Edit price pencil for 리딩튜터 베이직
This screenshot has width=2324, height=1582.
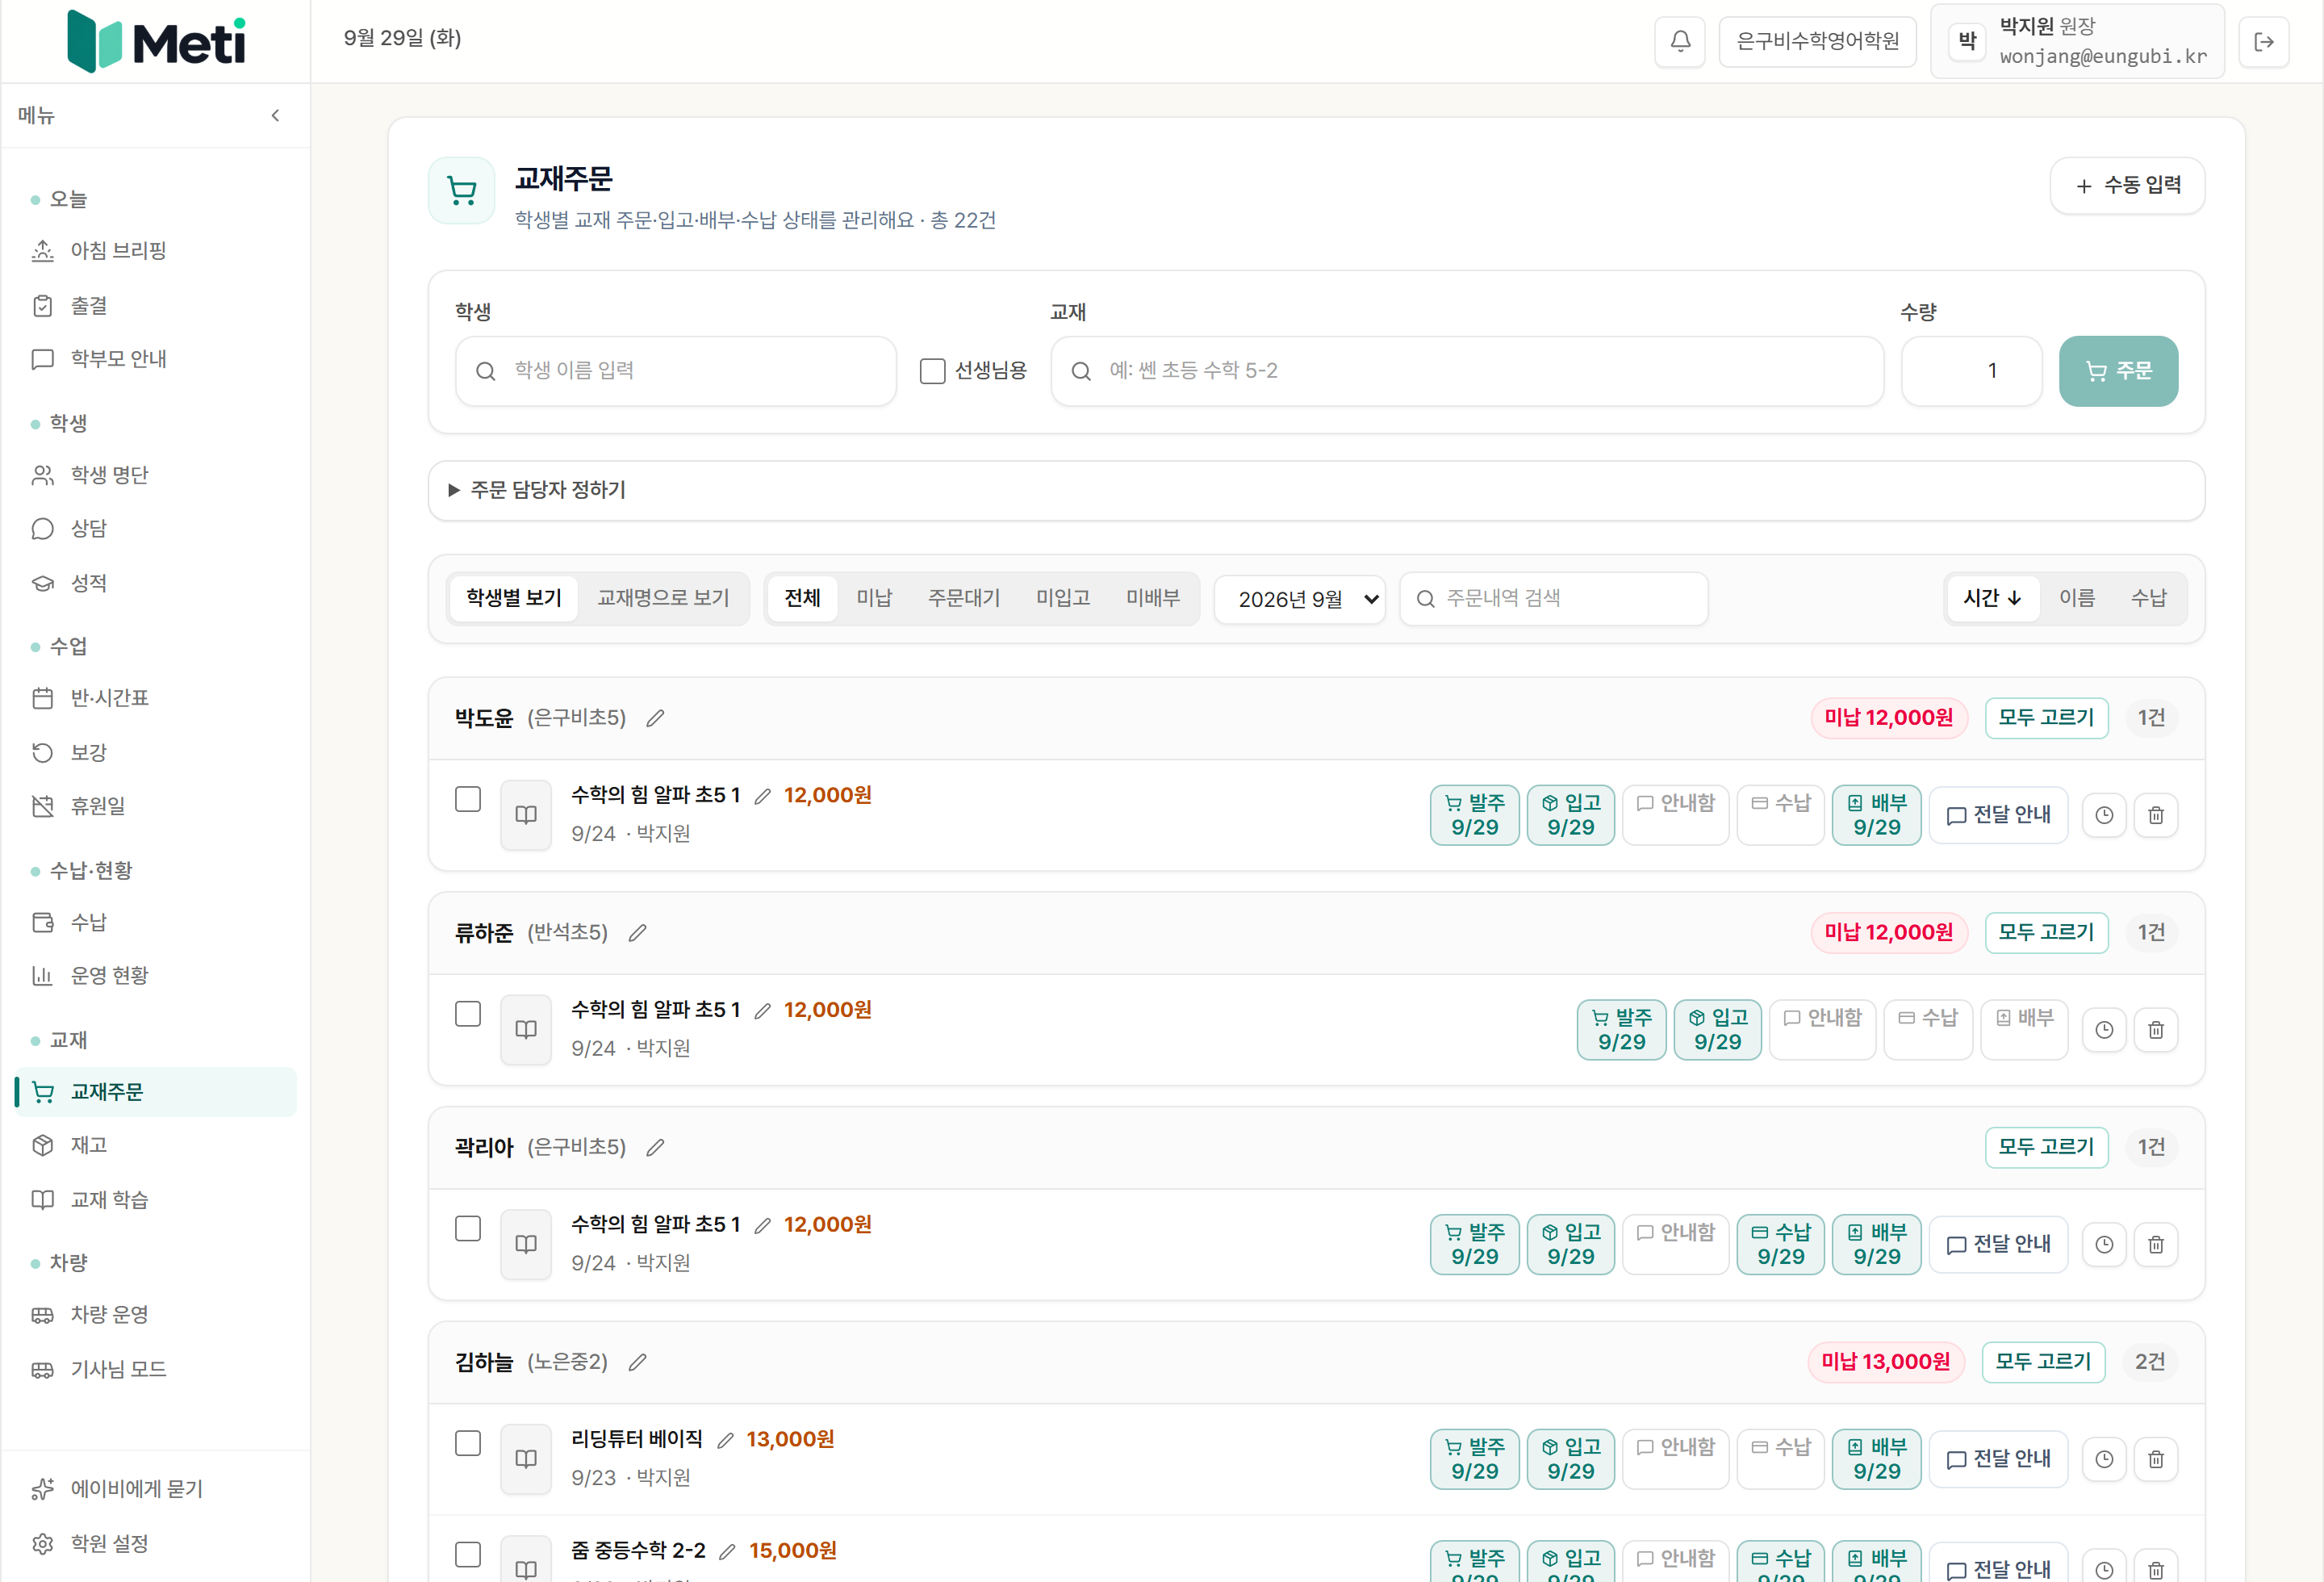click(726, 1440)
